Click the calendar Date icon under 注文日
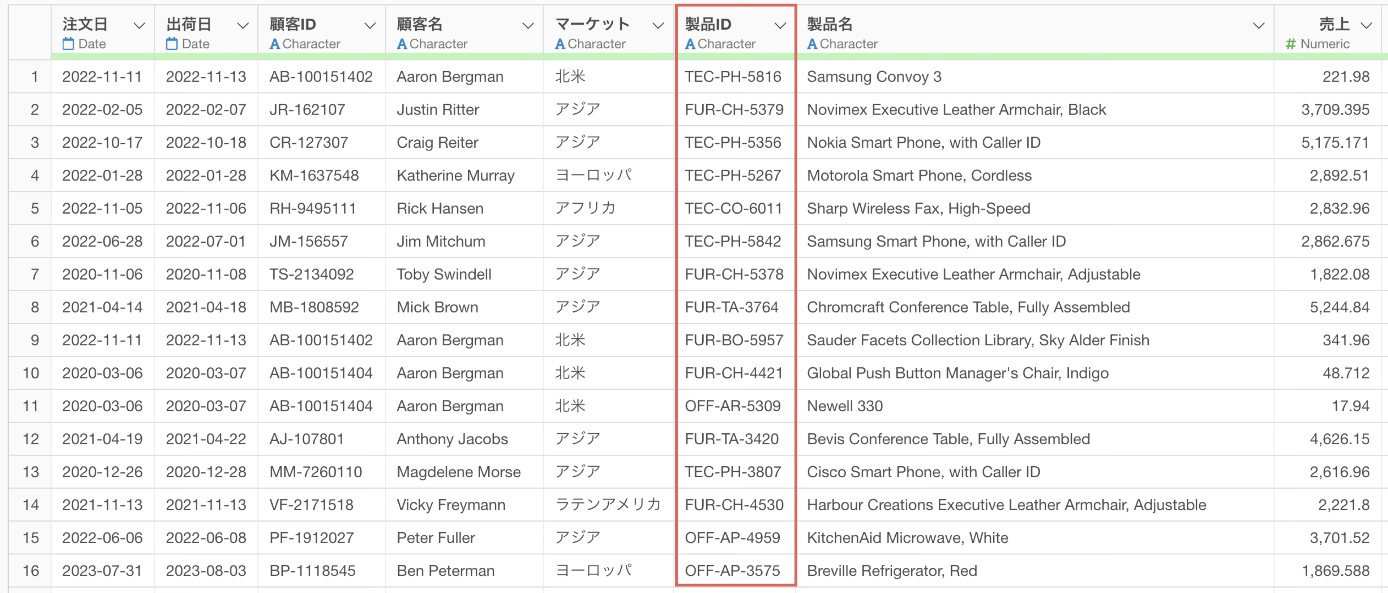Viewport: 1388px width, 593px height. pyautogui.click(x=68, y=44)
